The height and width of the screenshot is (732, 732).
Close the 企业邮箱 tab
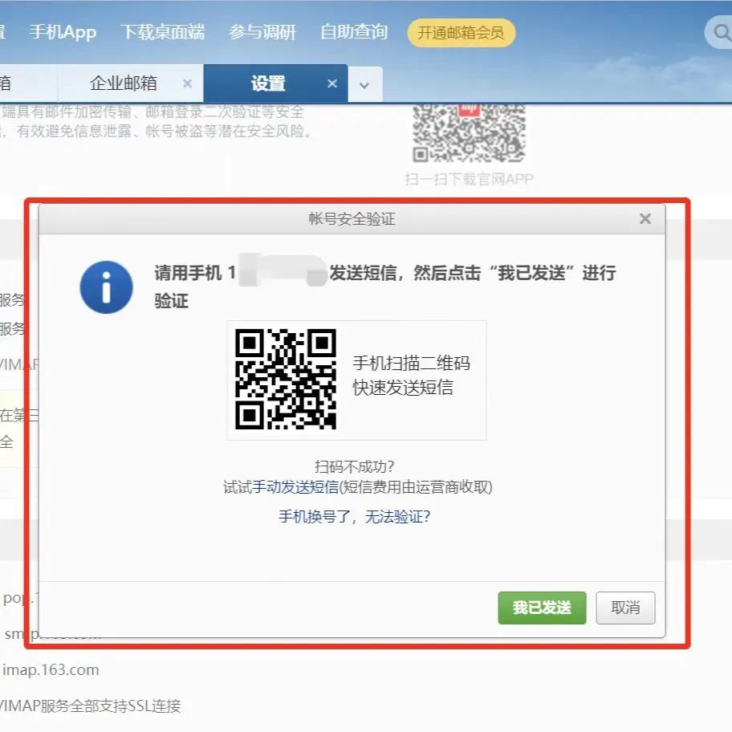point(188,83)
